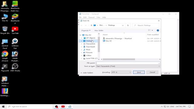The height and width of the screenshot is (109, 194).
Task: Open the Save as type dropdown
Action: (x=128, y=66)
